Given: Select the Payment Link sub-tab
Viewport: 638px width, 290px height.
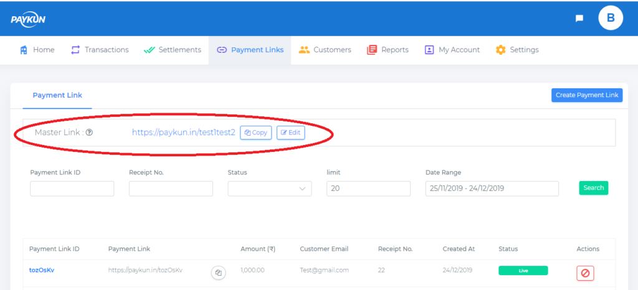Looking at the screenshot, I should 57,95.
